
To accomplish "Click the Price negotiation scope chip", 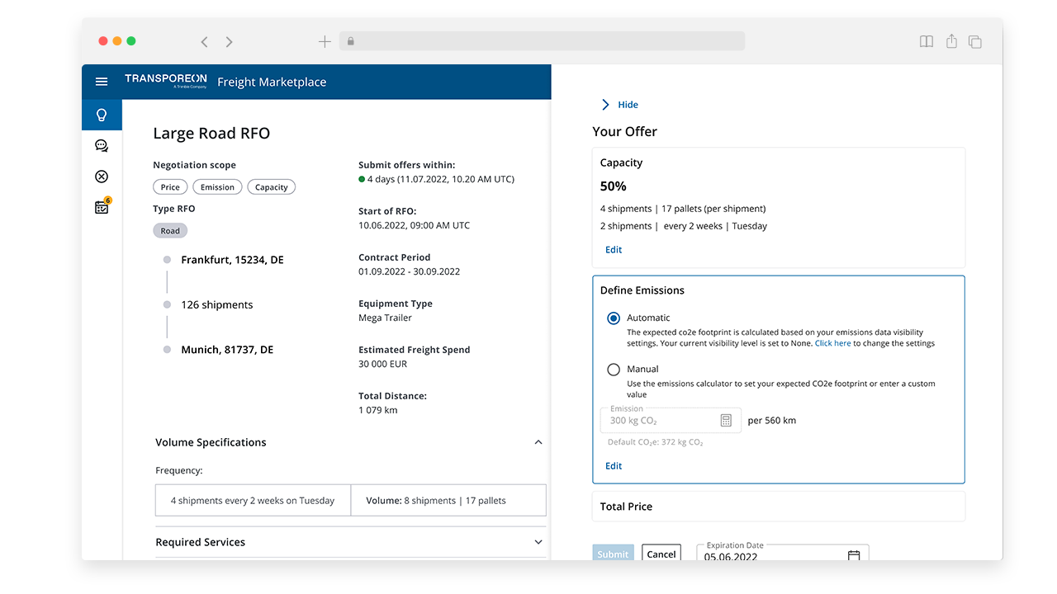I will point(170,187).
